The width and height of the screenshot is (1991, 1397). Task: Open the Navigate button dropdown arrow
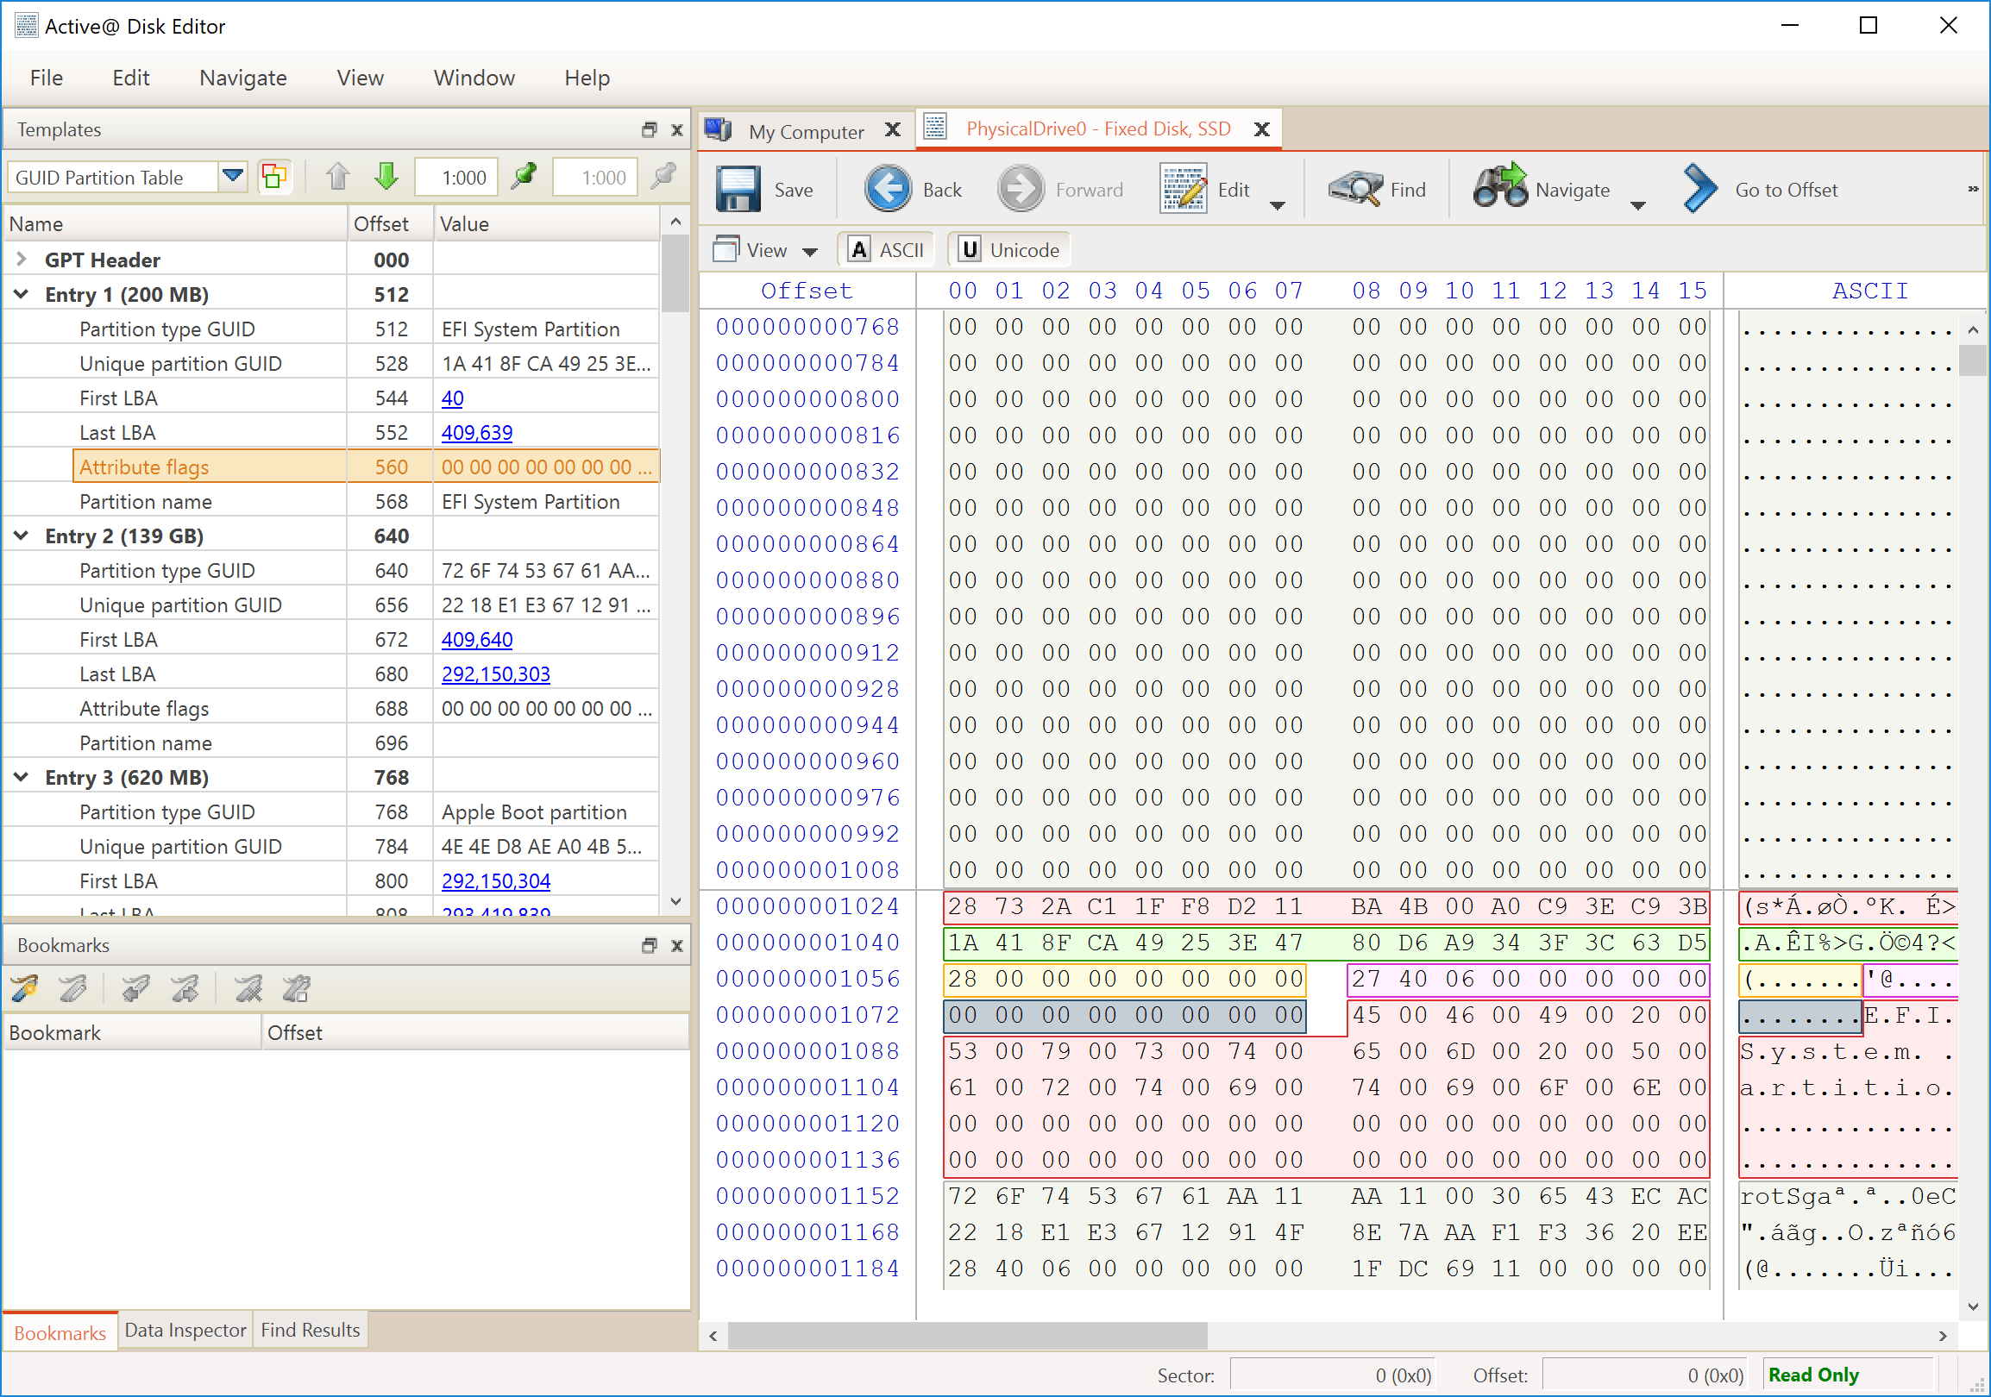coord(1638,205)
